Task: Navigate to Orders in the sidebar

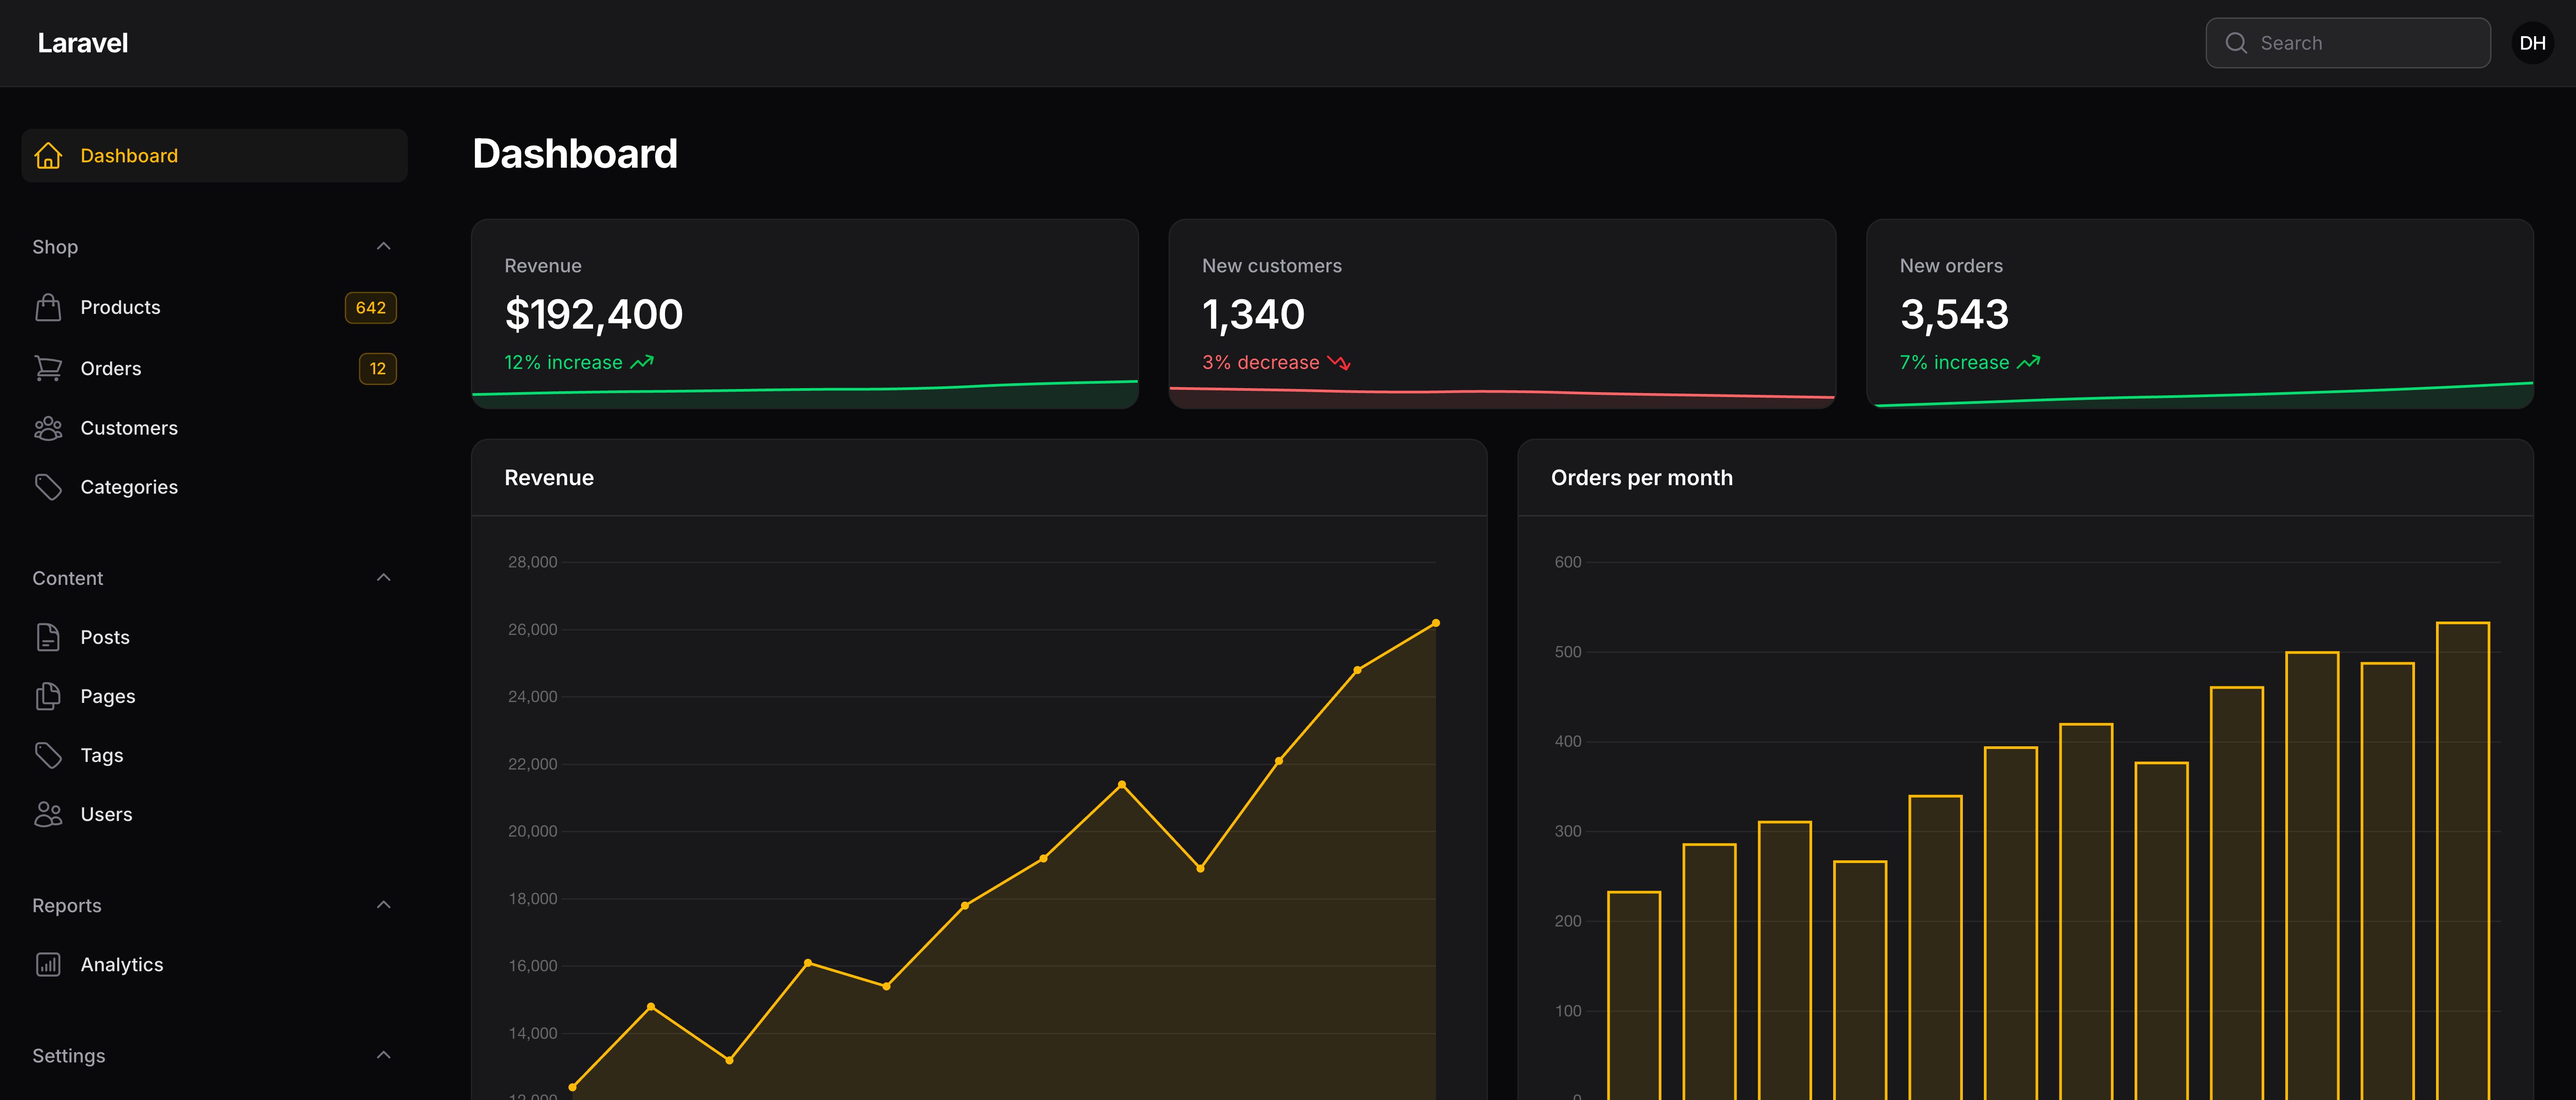Action: [x=214, y=368]
